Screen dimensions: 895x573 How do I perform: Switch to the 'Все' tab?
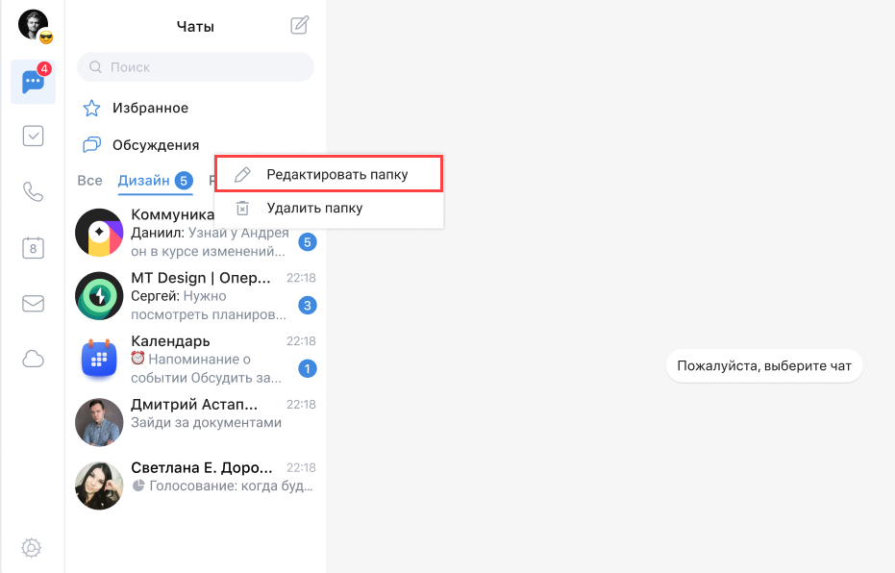click(89, 181)
